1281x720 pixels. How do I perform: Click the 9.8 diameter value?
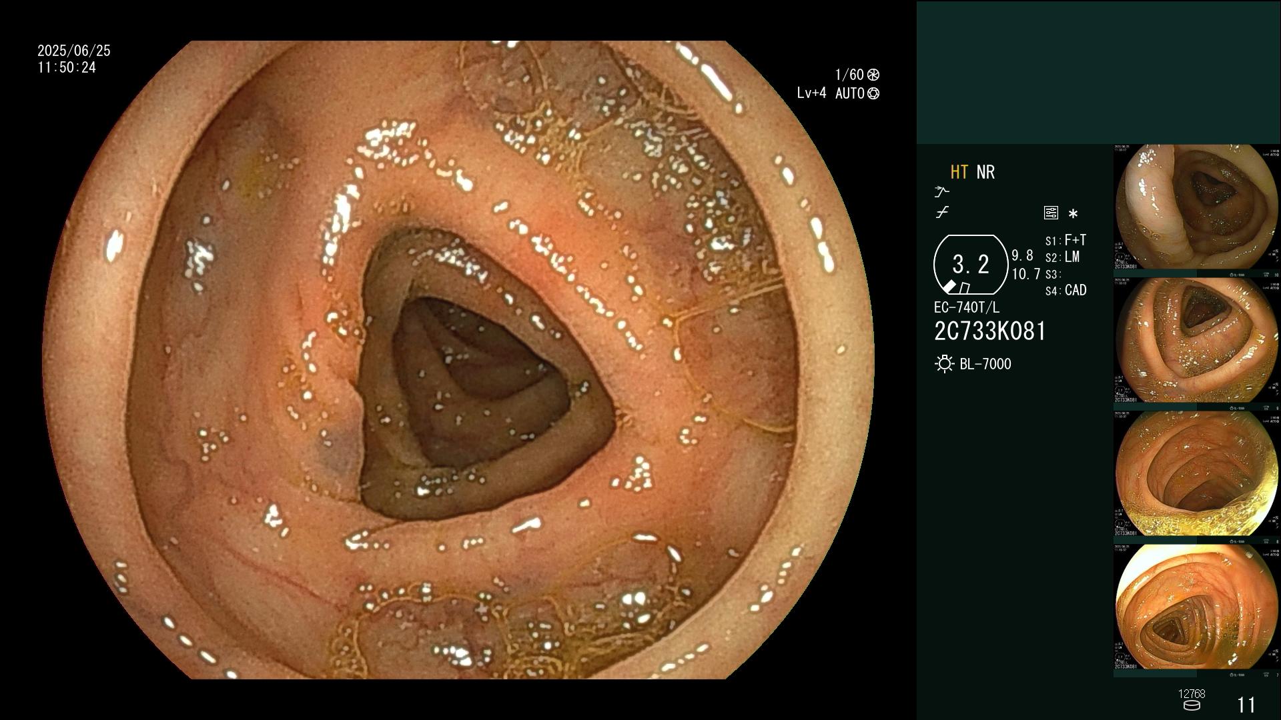click(x=1022, y=256)
